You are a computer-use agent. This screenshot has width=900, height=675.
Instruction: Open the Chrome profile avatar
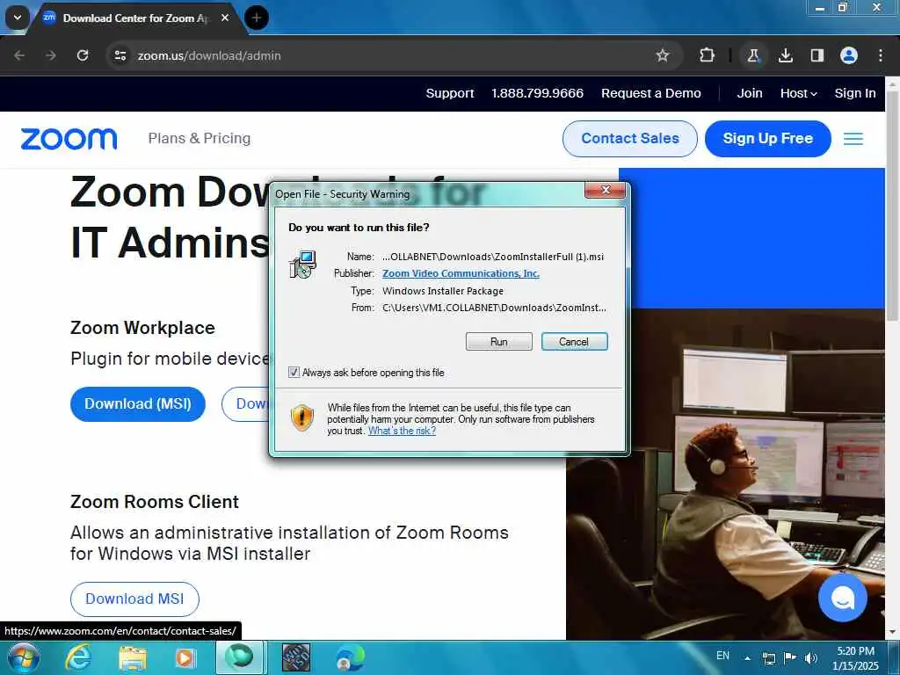[849, 55]
